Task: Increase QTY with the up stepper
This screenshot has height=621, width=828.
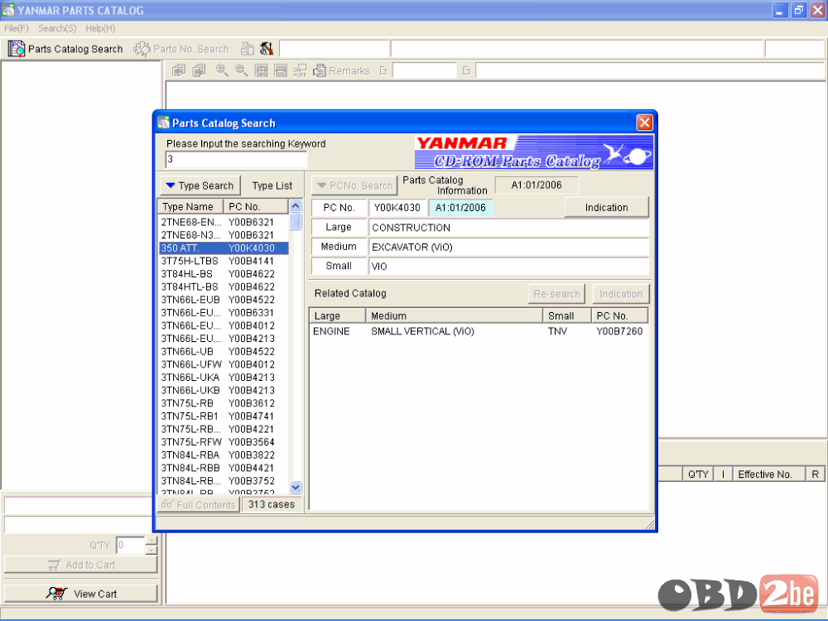Action: point(152,540)
